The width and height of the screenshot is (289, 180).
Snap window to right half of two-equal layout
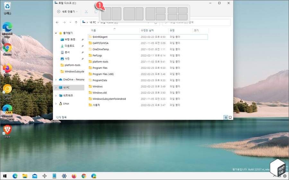117,14
